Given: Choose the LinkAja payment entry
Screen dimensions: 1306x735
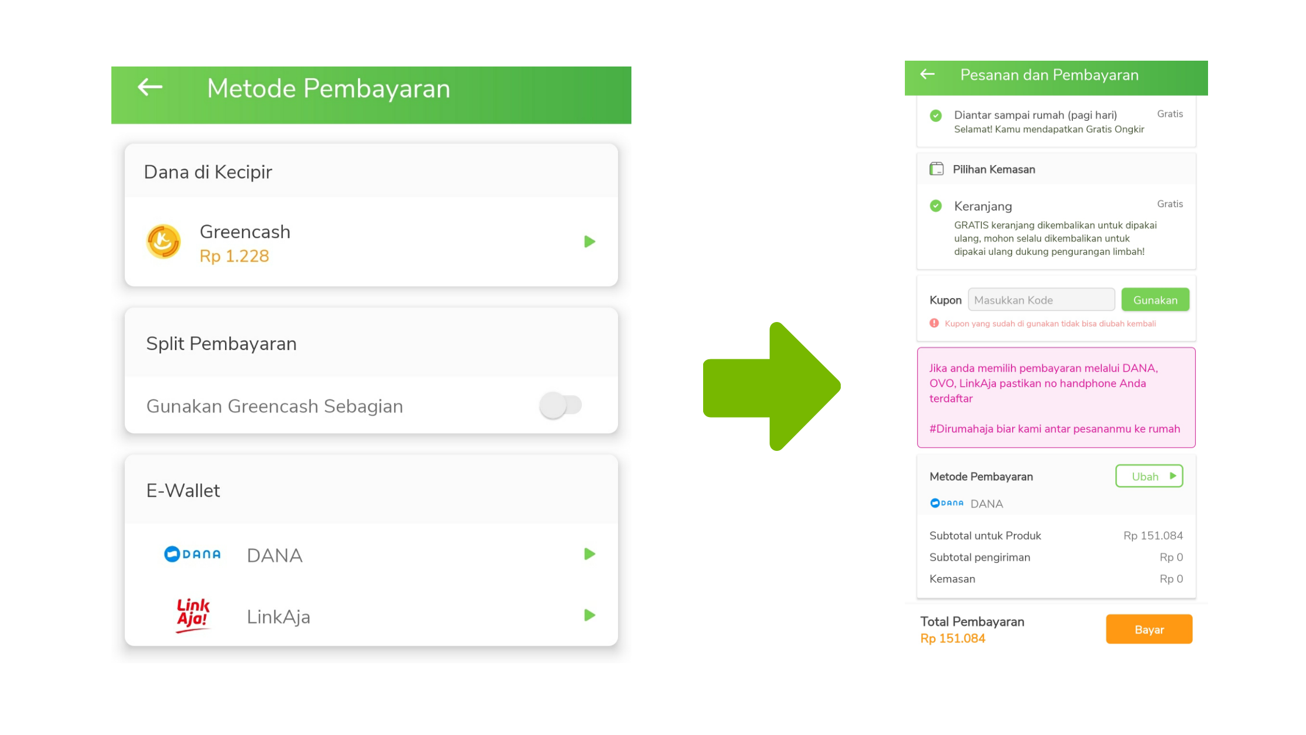Looking at the screenshot, I should point(371,616).
